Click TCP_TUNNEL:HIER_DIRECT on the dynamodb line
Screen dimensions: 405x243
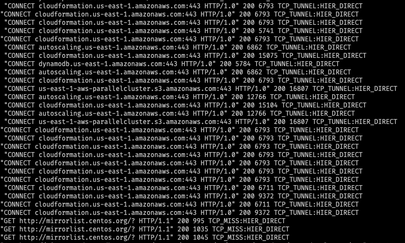click(x=297, y=64)
